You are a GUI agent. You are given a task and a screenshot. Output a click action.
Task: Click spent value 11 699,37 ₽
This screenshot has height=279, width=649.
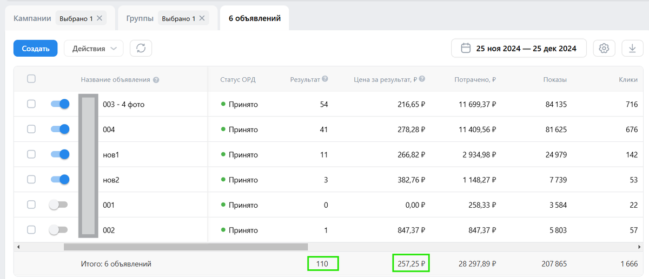coord(477,104)
